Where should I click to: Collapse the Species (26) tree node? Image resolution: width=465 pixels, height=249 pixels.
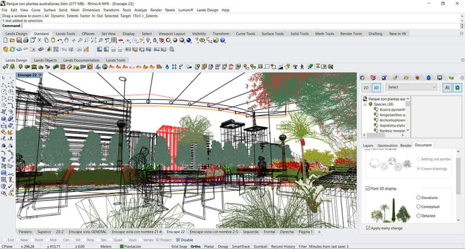click(365, 104)
